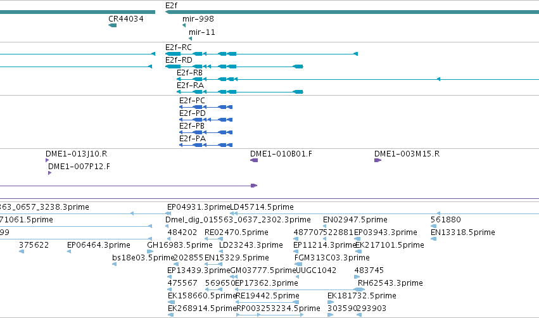
Task: Click the 487707 label
Action: pyautogui.click(x=308, y=232)
